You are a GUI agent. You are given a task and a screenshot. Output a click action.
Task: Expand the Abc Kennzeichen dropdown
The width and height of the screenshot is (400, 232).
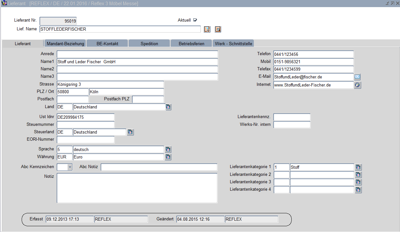click(x=70, y=167)
